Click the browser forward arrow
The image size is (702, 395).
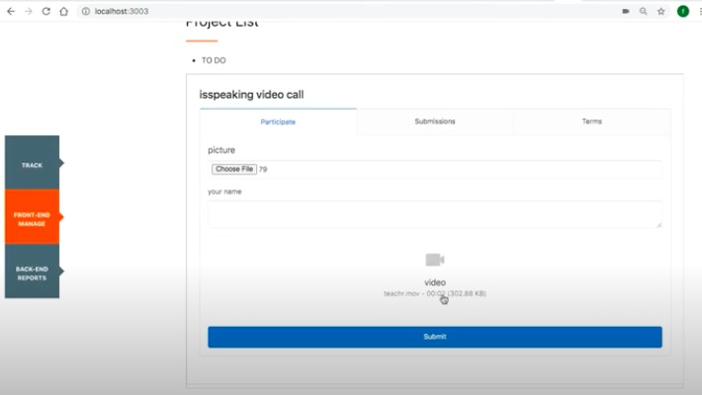pos(29,11)
